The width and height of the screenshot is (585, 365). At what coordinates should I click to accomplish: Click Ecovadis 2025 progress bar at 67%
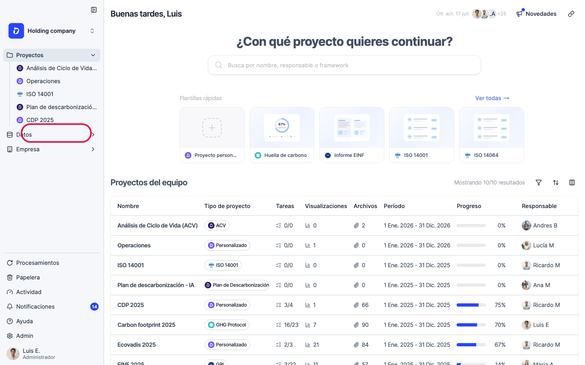(x=471, y=345)
